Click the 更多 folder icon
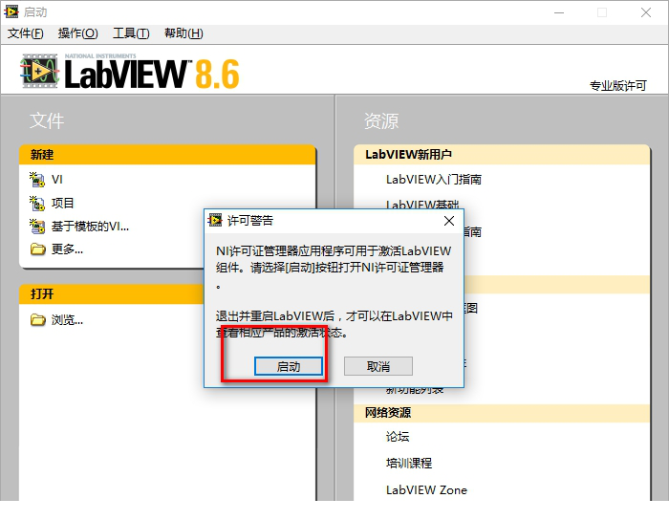 pyautogui.click(x=37, y=249)
